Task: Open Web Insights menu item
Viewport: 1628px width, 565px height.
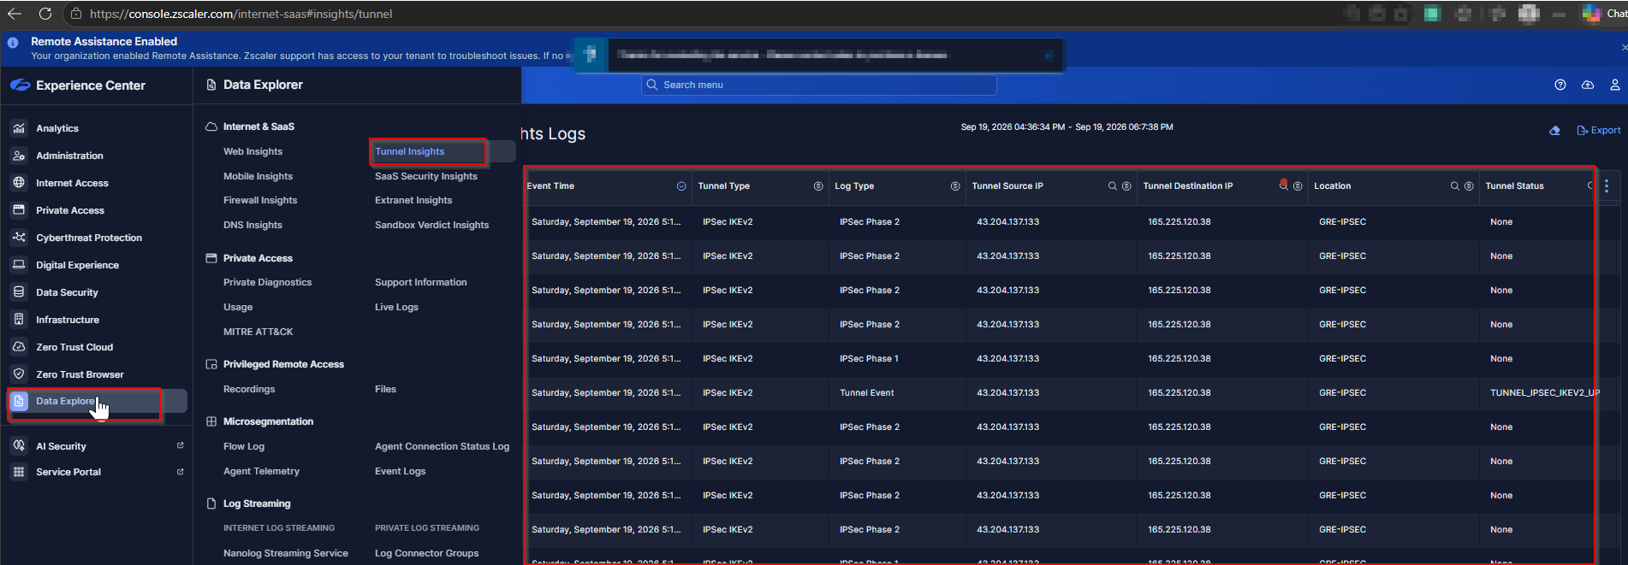Action: pyautogui.click(x=253, y=151)
